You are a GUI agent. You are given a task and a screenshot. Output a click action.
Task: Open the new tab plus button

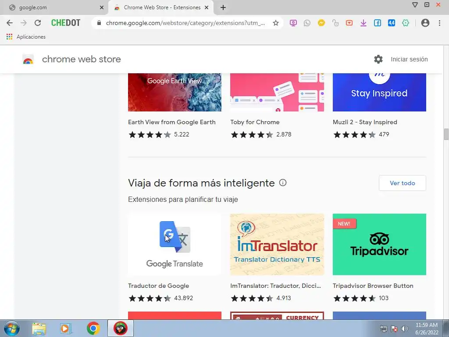[223, 8]
